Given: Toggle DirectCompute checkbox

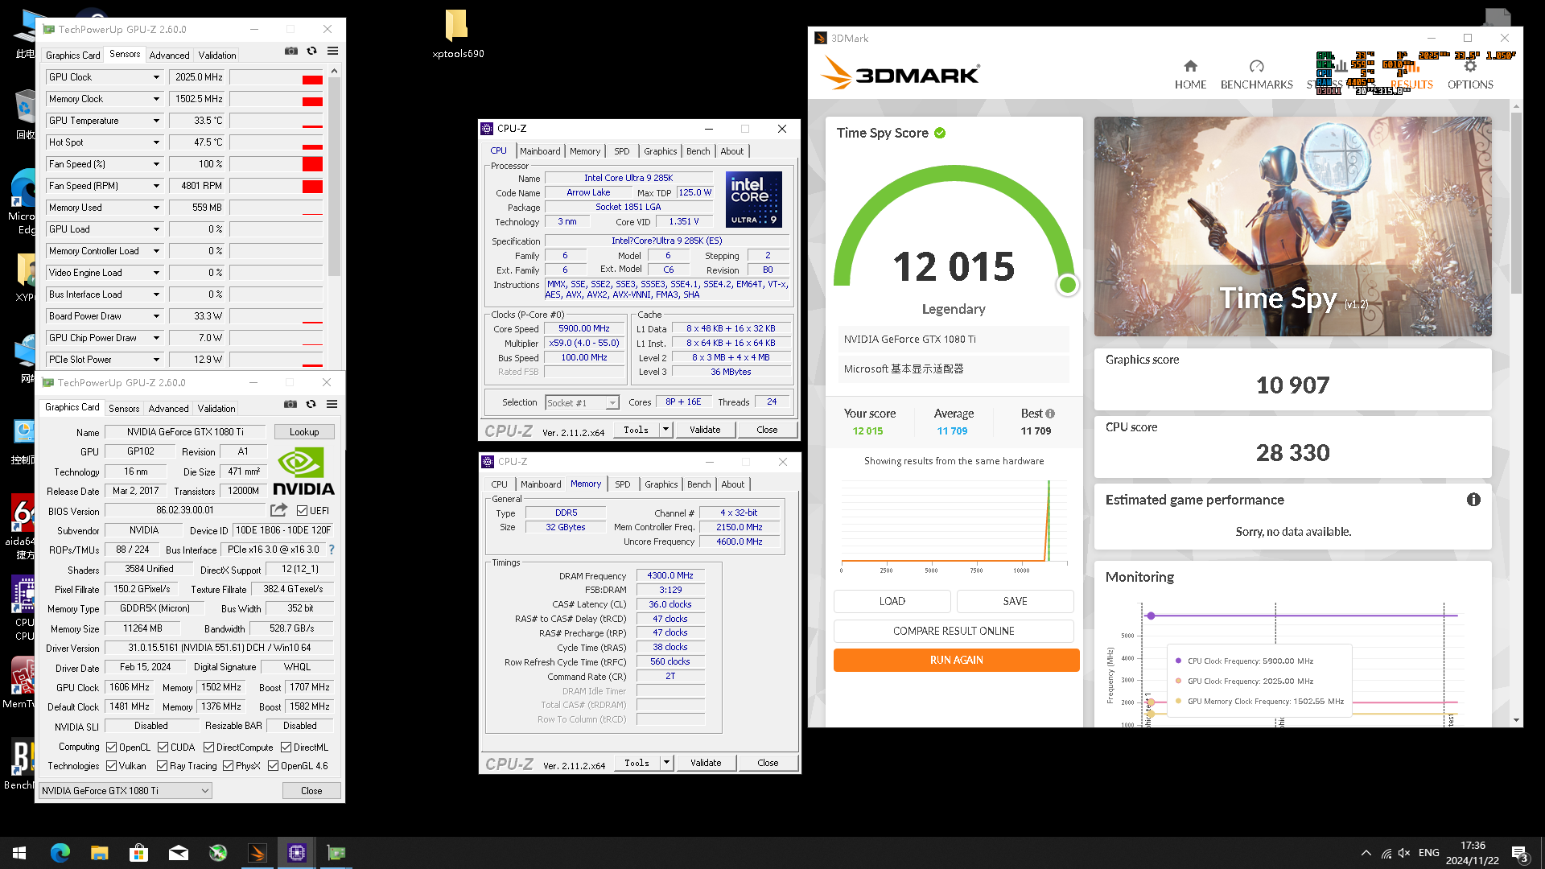Looking at the screenshot, I should click(209, 747).
